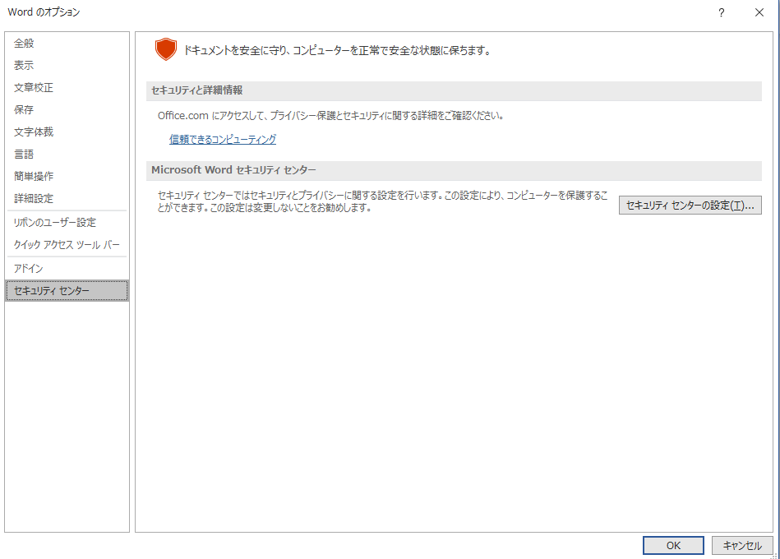Select 文字体裁 in the sidebar
780x559 pixels.
tap(67, 132)
